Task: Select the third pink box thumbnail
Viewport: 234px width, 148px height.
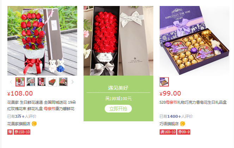Action: [42, 82]
